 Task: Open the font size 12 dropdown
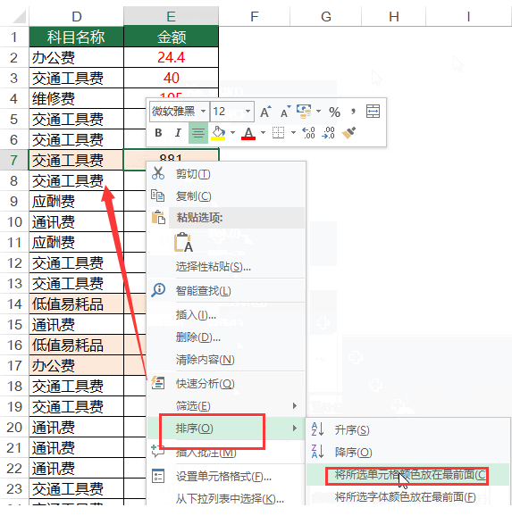point(248,112)
